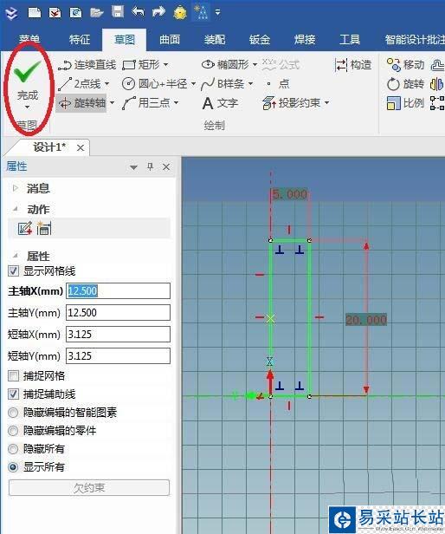Click the calculator-like action icon under 动作
Screen dimensions: 445x534
(x=44, y=228)
